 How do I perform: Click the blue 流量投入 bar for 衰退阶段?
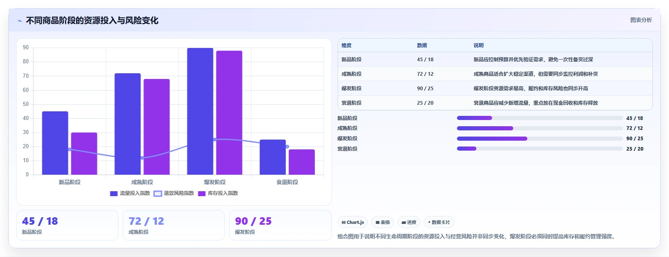point(273,157)
